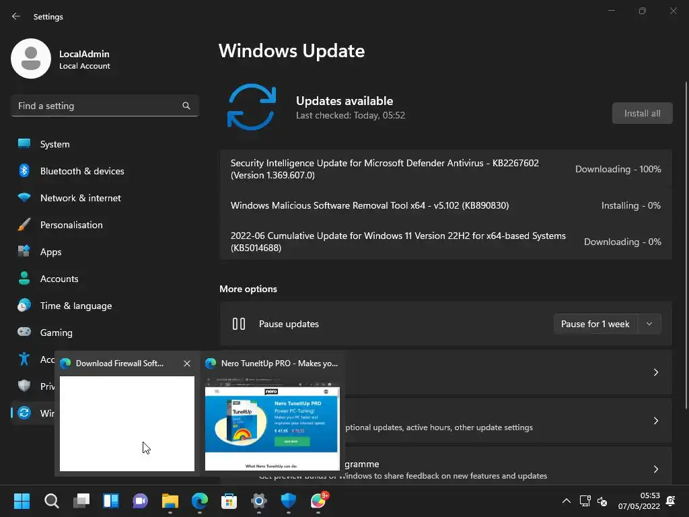The image size is (689, 517).
Task: Switch to Nero TuneItUp PRO Edge window thumbnail
Action: point(273,424)
